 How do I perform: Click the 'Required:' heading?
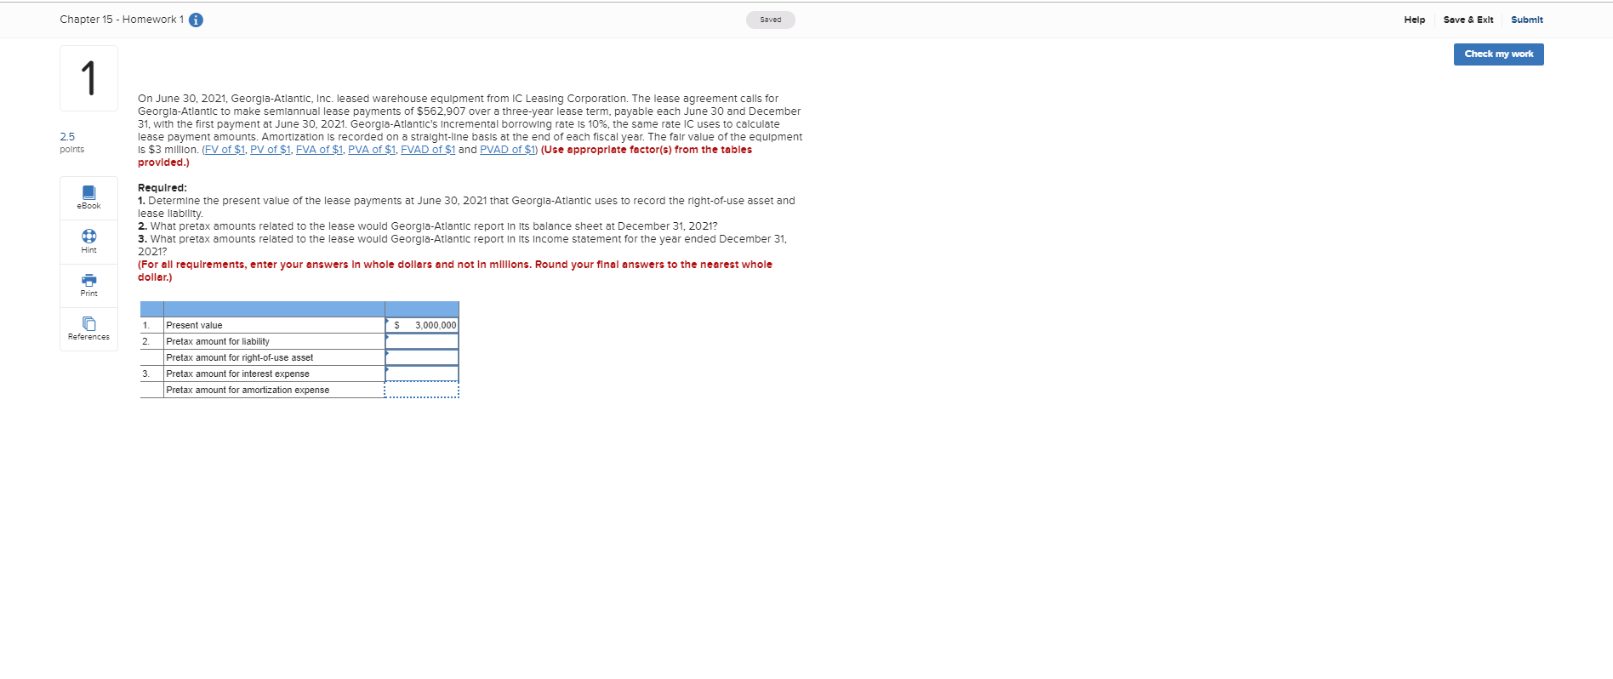pos(162,188)
